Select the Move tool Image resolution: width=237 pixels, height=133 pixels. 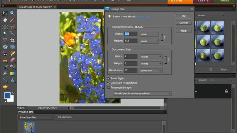click(5, 13)
